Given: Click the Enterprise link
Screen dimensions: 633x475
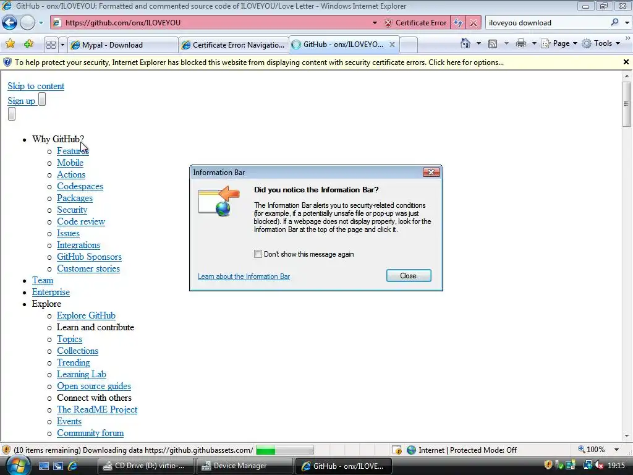Looking at the screenshot, I should click(x=51, y=292).
